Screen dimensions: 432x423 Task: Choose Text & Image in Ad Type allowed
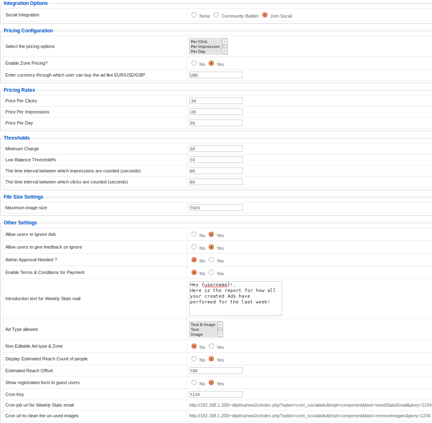tap(202, 324)
